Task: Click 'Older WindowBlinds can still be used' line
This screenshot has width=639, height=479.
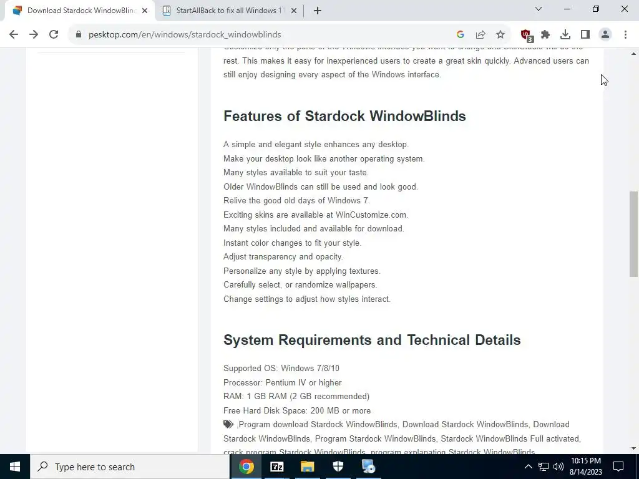Action: [x=321, y=186]
